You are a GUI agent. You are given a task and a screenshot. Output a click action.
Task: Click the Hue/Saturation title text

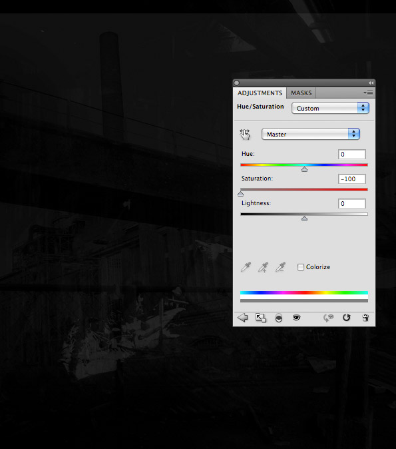click(260, 107)
